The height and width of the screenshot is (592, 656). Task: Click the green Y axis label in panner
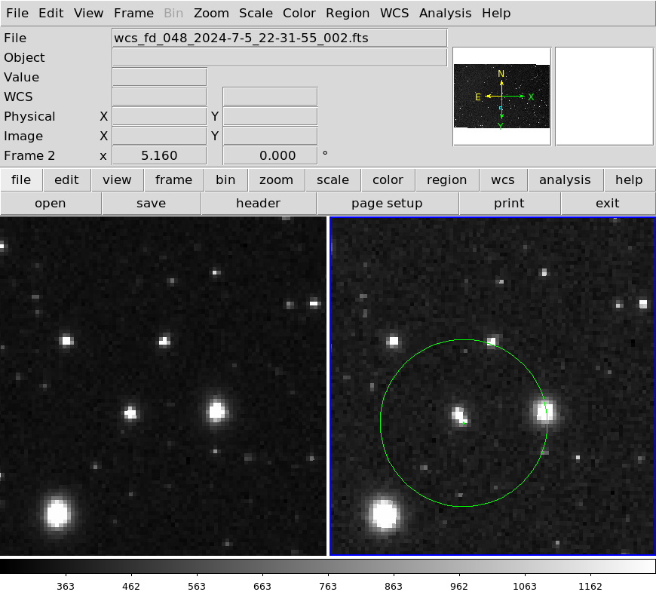tap(501, 126)
